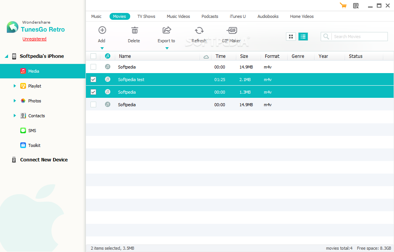This screenshot has height=252, width=394.
Task: Sort by the Name column header
Action: (125, 56)
